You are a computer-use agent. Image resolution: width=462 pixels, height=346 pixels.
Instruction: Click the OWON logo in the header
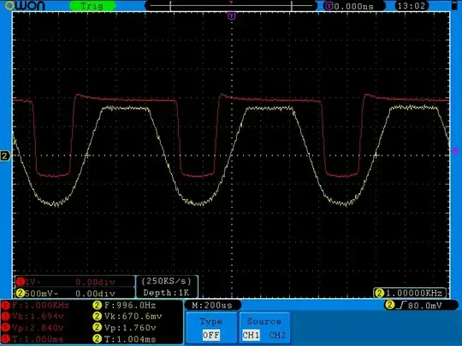coord(25,5)
